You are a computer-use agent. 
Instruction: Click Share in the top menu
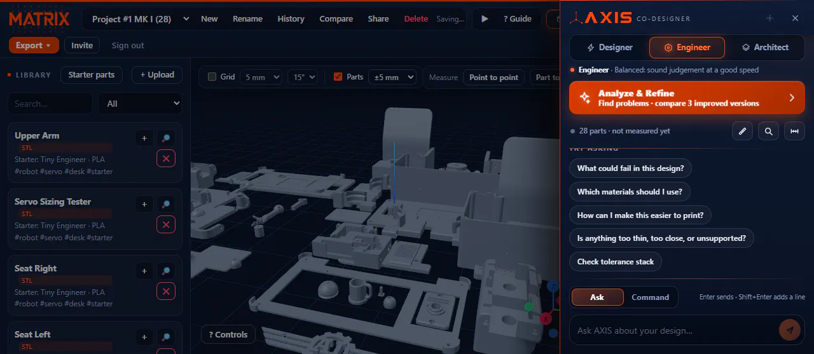[378, 19]
